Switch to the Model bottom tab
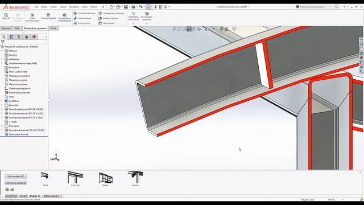 click(23, 196)
